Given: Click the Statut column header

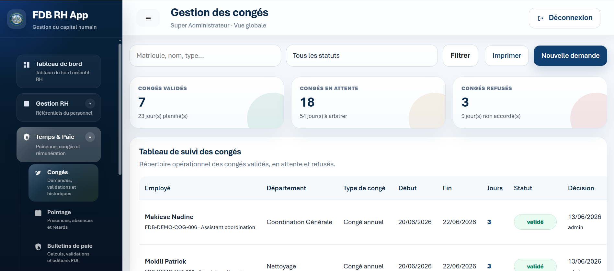Looking at the screenshot, I should click(523, 188).
